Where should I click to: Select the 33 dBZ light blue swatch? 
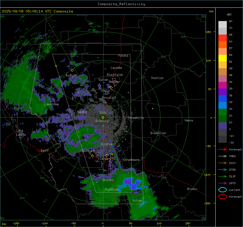click(222, 105)
